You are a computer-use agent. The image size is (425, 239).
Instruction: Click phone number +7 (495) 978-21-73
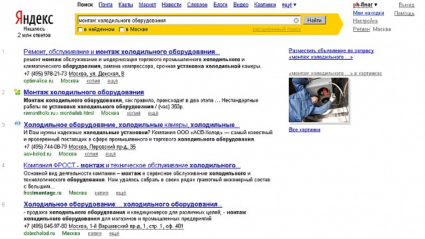(45, 74)
